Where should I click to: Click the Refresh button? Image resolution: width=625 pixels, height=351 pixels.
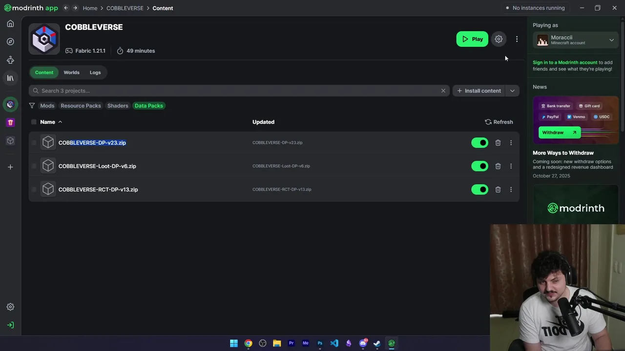pyautogui.click(x=499, y=122)
